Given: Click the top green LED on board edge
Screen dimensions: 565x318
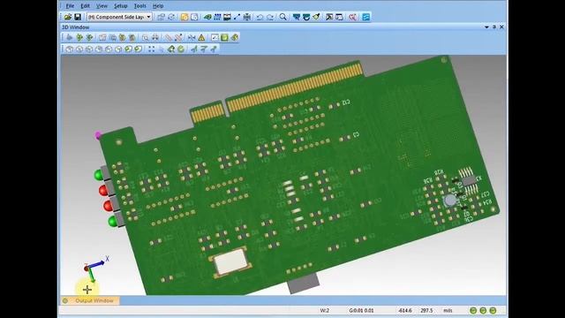Looking at the screenshot, I should (100, 175).
